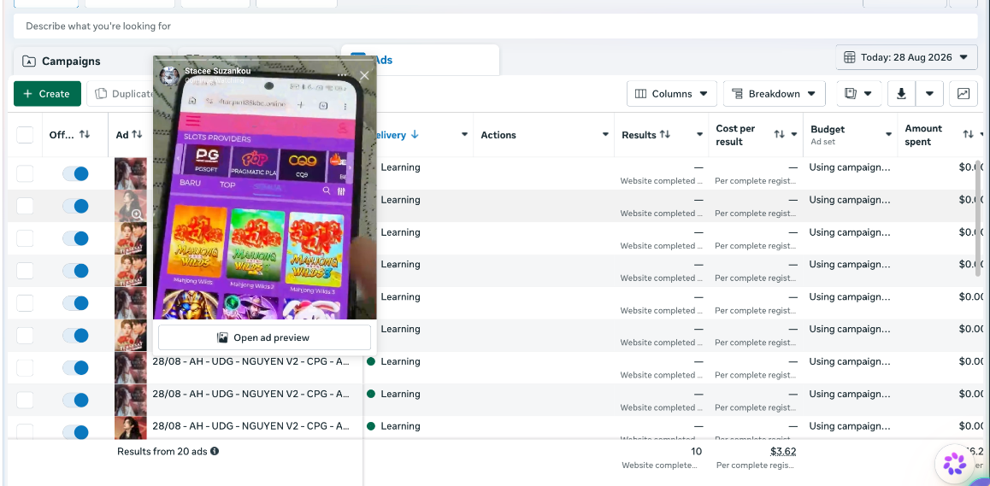990x486 pixels.
Task: Expand the export options arrow next to download
Action: click(929, 93)
